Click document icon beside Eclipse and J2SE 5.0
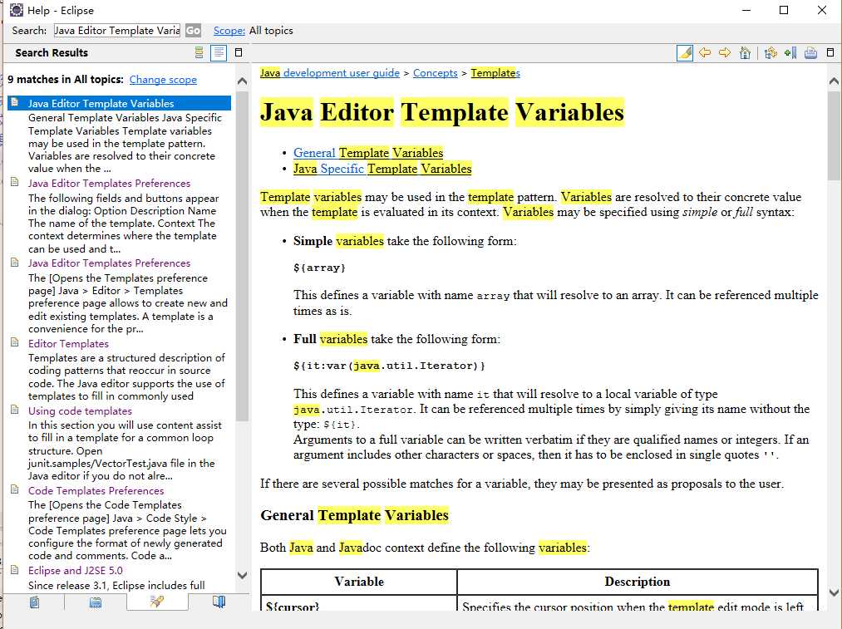 click(x=15, y=569)
